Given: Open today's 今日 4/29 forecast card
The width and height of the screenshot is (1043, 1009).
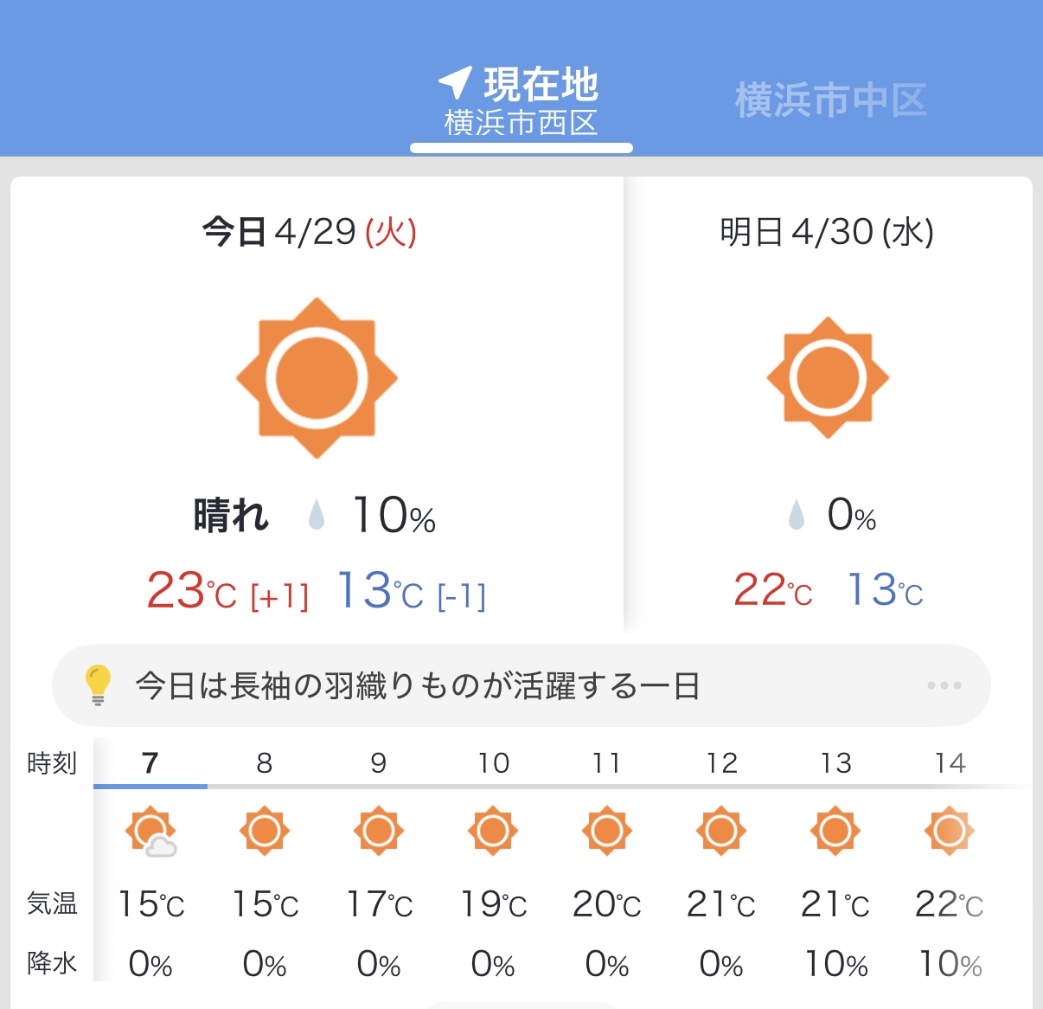Looking at the screenshot, I should pos(317,405).
